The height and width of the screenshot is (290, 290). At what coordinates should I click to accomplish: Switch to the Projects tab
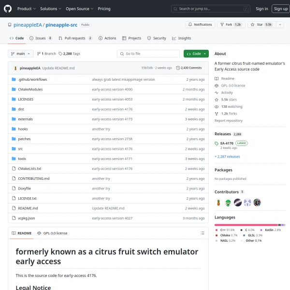click(131, 38)
